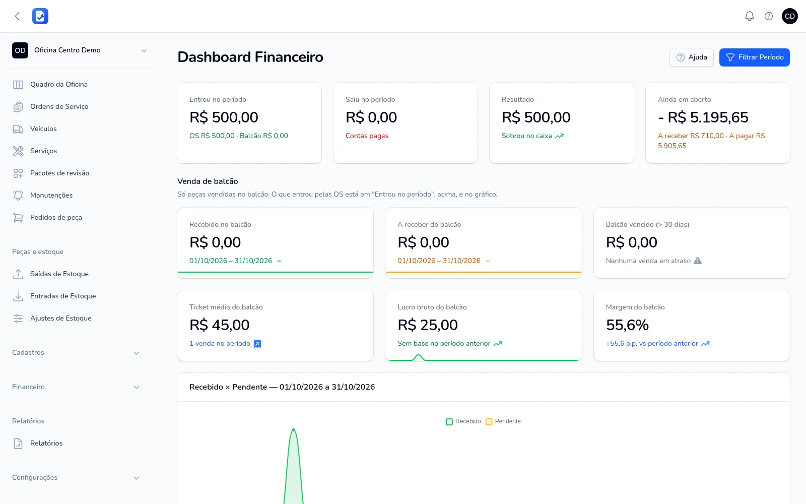806x504 pixels.
Task: Click the Pedidos de peça cart icon
Action: 18,218
